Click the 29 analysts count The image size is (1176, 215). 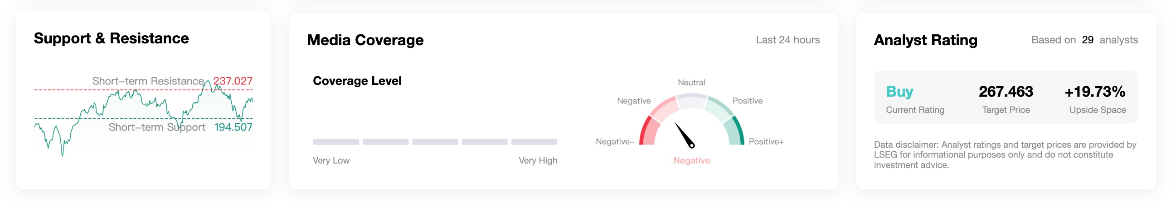(1088, 40)
